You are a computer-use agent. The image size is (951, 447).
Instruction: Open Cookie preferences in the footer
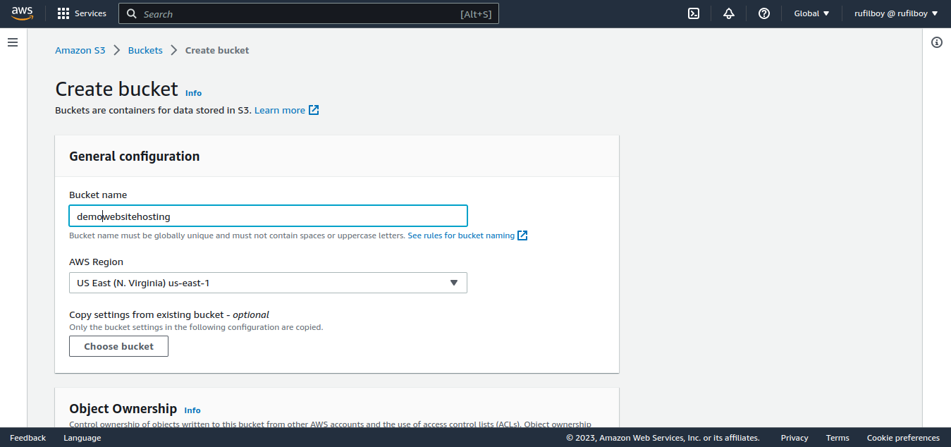pos(903,438)
